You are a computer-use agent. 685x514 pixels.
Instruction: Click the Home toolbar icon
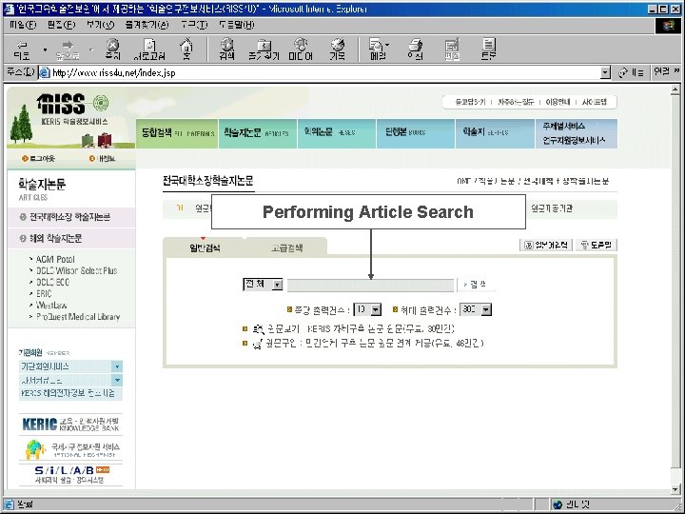click(186, 49)
